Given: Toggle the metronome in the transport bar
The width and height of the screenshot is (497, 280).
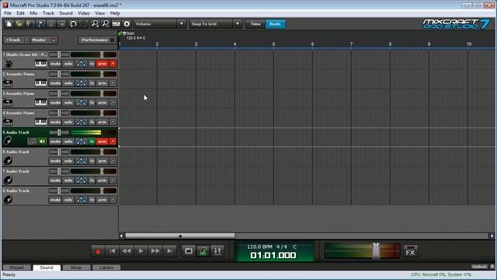Looking at the screenshot, I should tap(203, 251).
